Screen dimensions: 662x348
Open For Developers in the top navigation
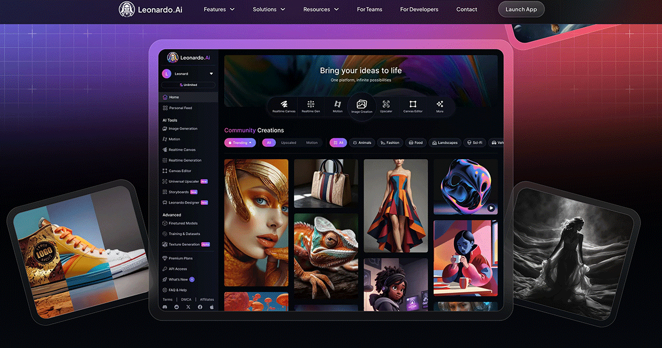pos(419,9)
